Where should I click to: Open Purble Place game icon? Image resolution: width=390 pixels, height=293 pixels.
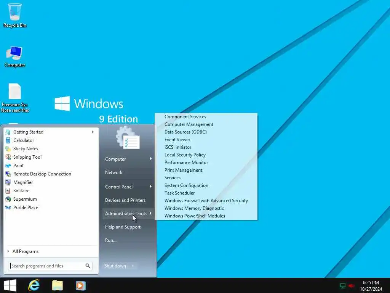[8, 208]
